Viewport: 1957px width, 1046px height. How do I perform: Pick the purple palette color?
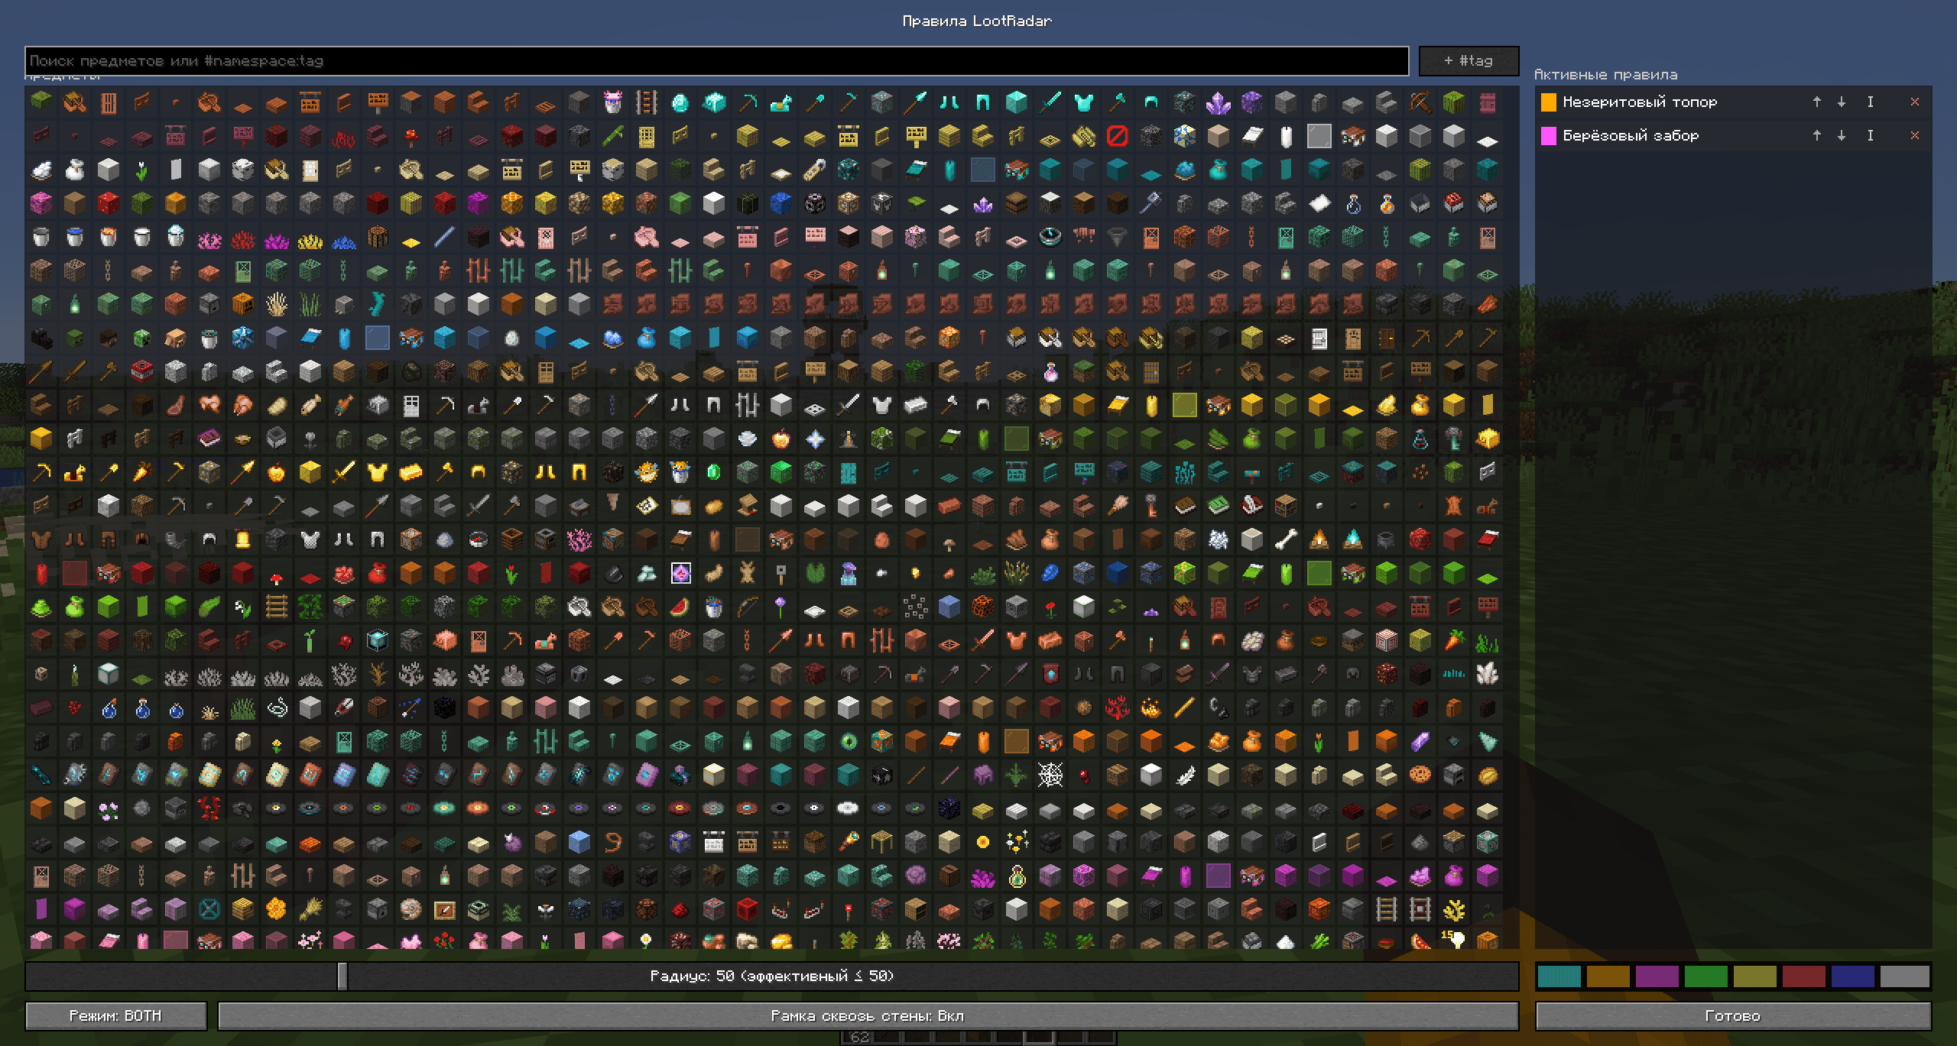(x=1657, y=976)
